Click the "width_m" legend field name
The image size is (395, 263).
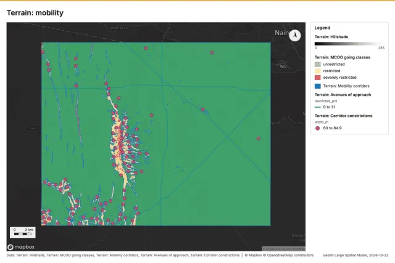[x=322, y=122]
